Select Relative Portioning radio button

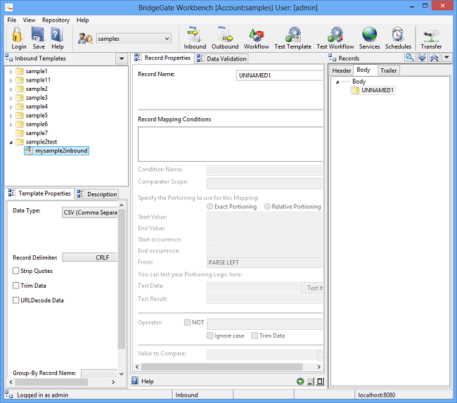coord(267,207)
